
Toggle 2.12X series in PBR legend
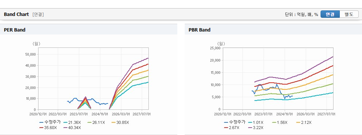click(304, 122)
